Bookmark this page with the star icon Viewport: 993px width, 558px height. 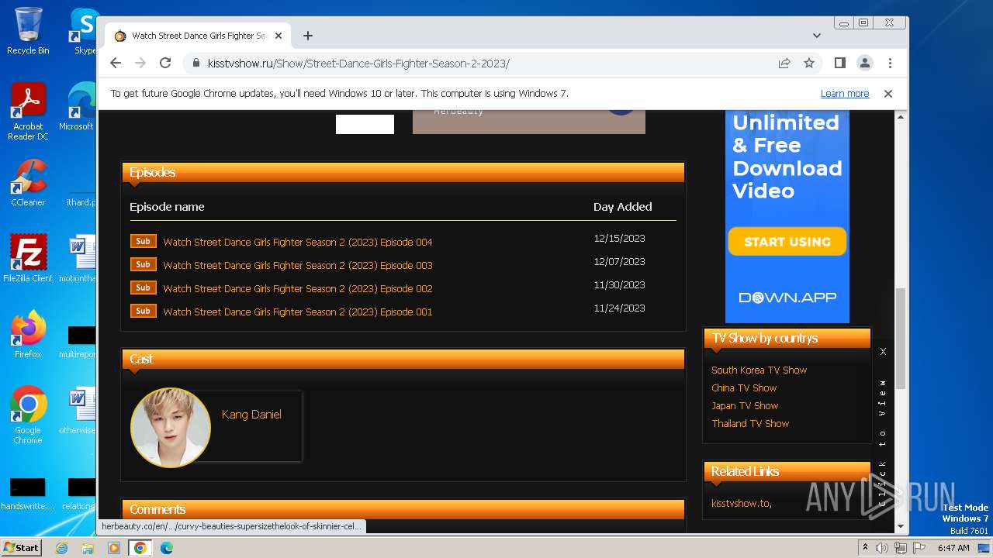click(x=809, y=63)
